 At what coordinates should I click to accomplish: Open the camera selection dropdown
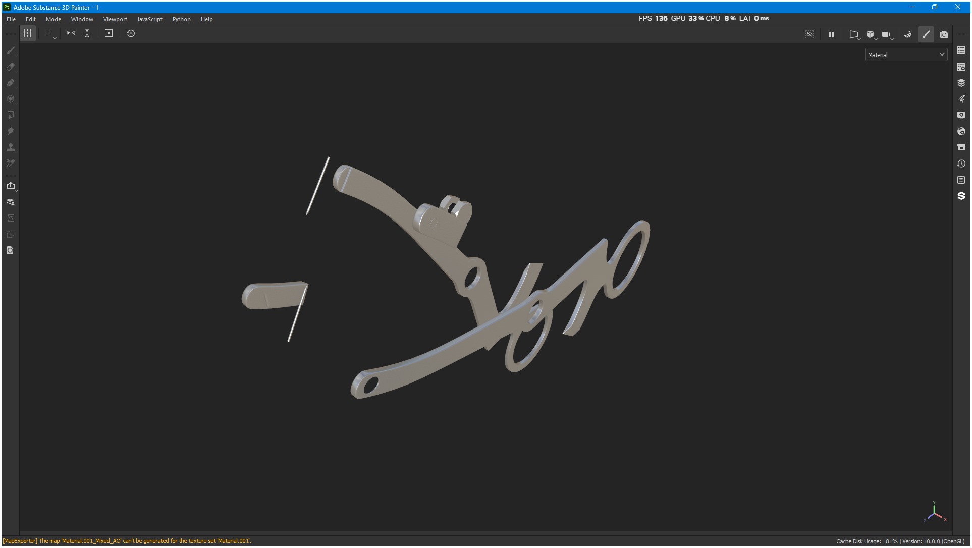click(887, 35)
